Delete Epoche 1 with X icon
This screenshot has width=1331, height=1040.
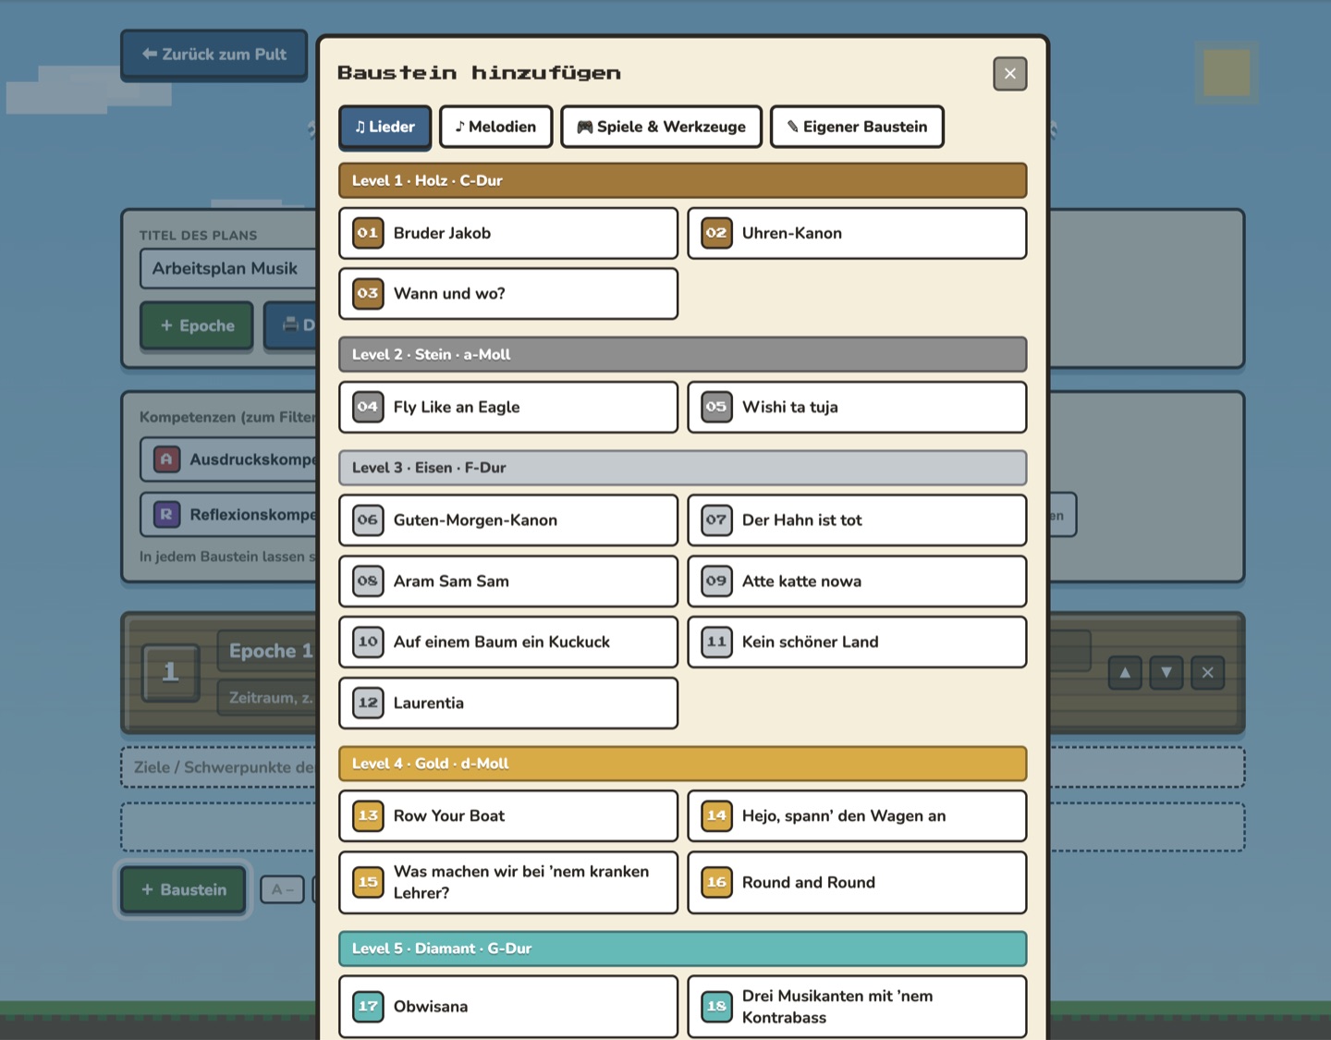pos(1208,672)
